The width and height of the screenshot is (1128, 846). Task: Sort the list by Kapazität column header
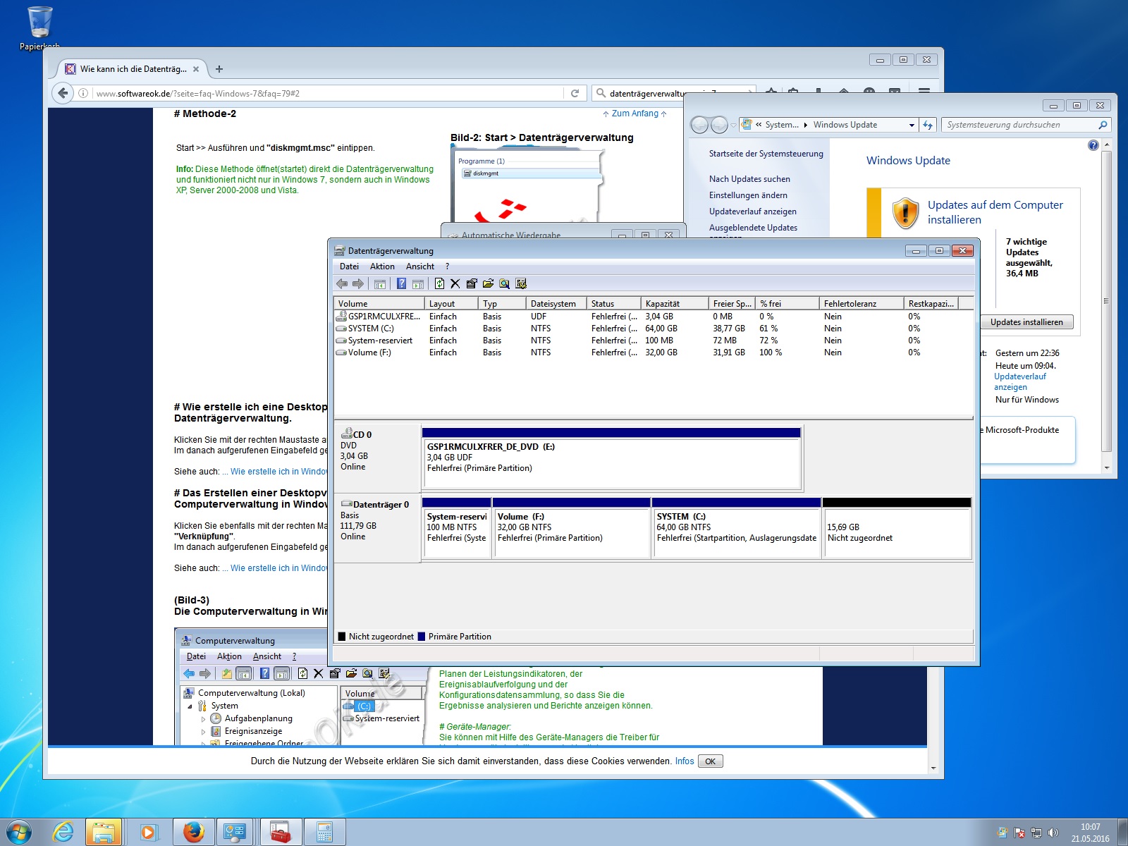[675, 304]
